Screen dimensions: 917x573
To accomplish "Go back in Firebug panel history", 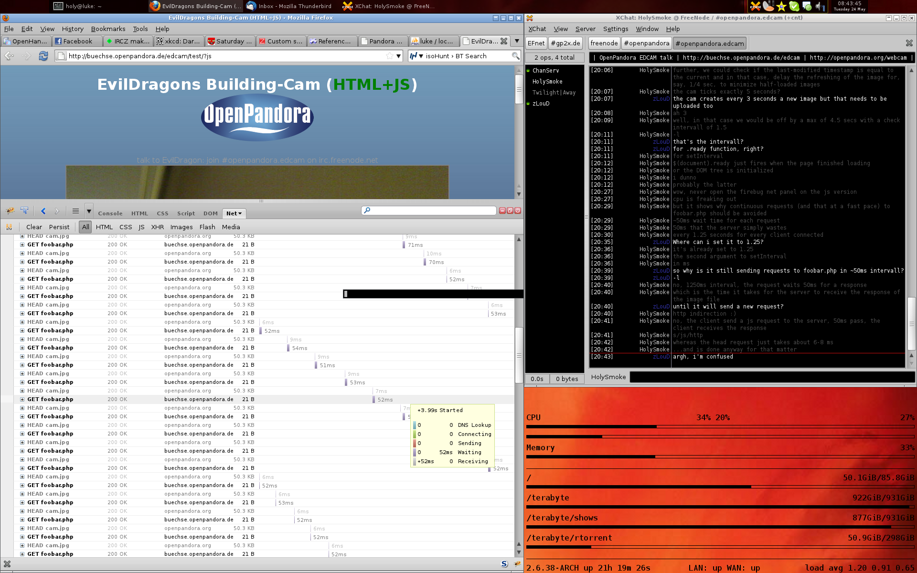I will click(43, 211).
